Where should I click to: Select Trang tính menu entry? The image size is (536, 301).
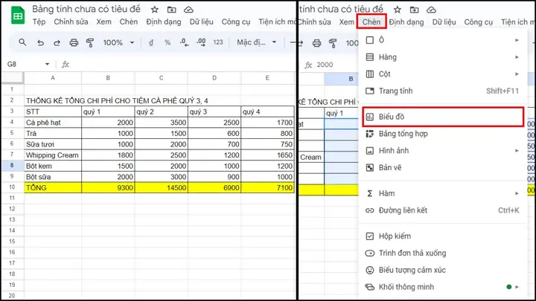click(443, 91)
